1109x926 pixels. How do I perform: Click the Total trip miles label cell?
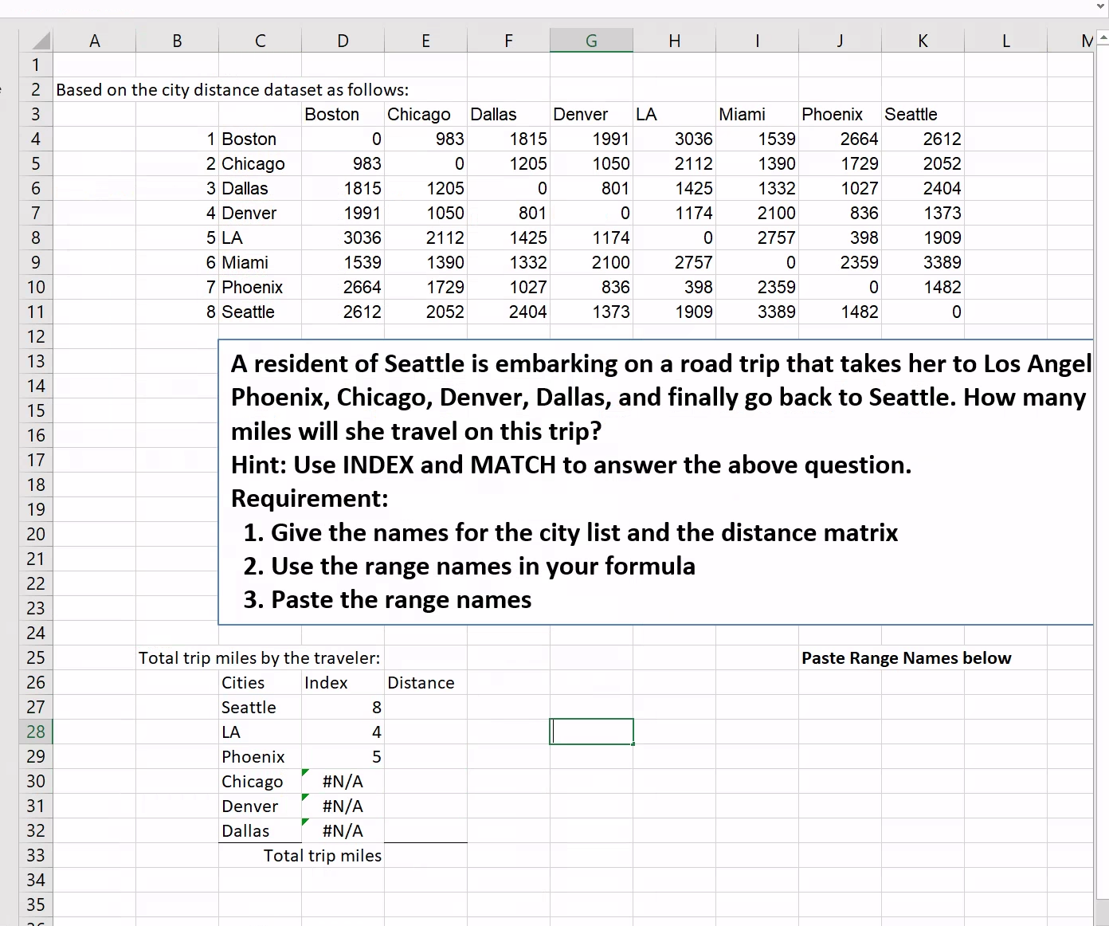click(x=322, y=855)
